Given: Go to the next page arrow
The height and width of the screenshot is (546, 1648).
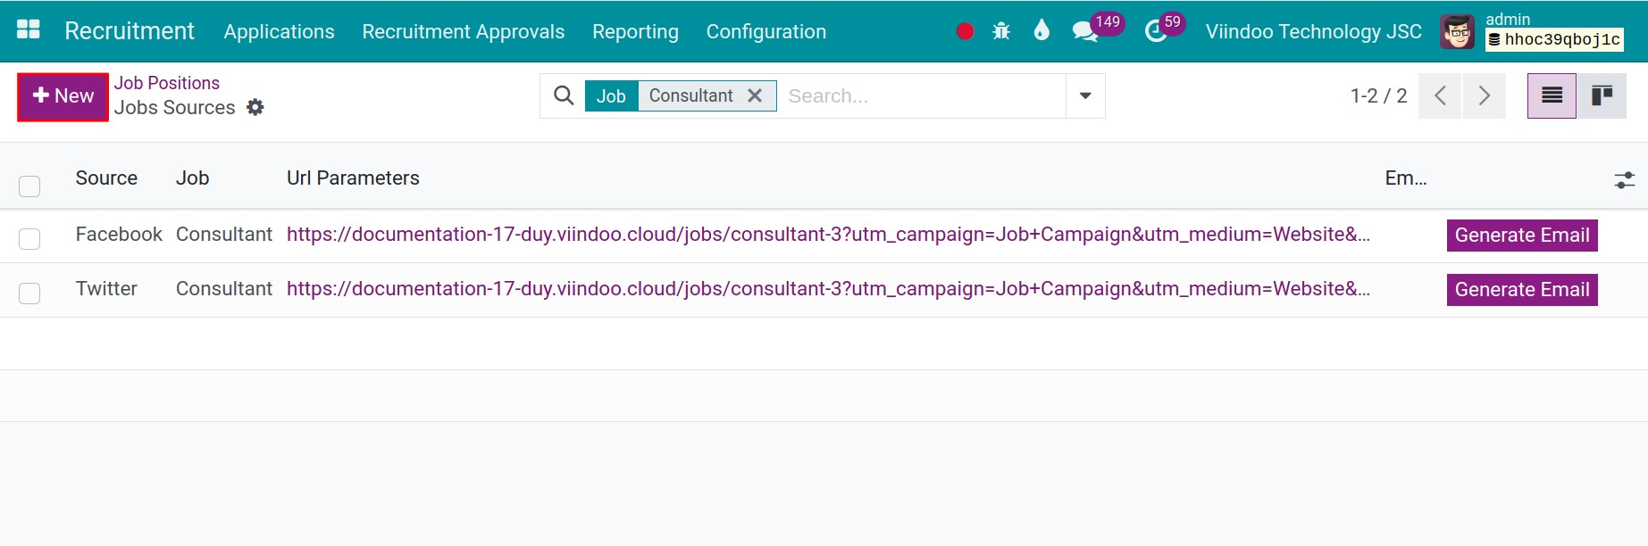Looking at the screenshot, I should click(x=1484, y=95).
